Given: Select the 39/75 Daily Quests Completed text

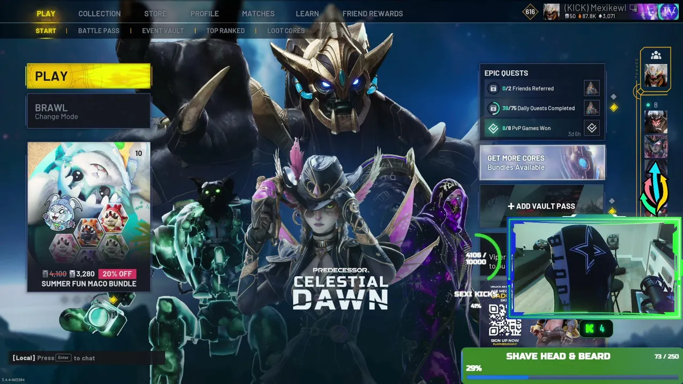Looking at the screenshot, I should pos(538,108).
